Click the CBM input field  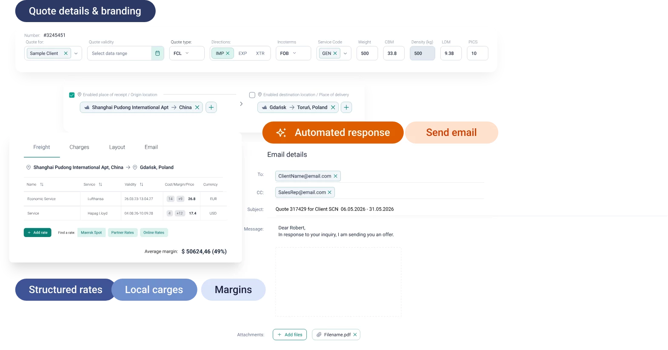[394, 54]
